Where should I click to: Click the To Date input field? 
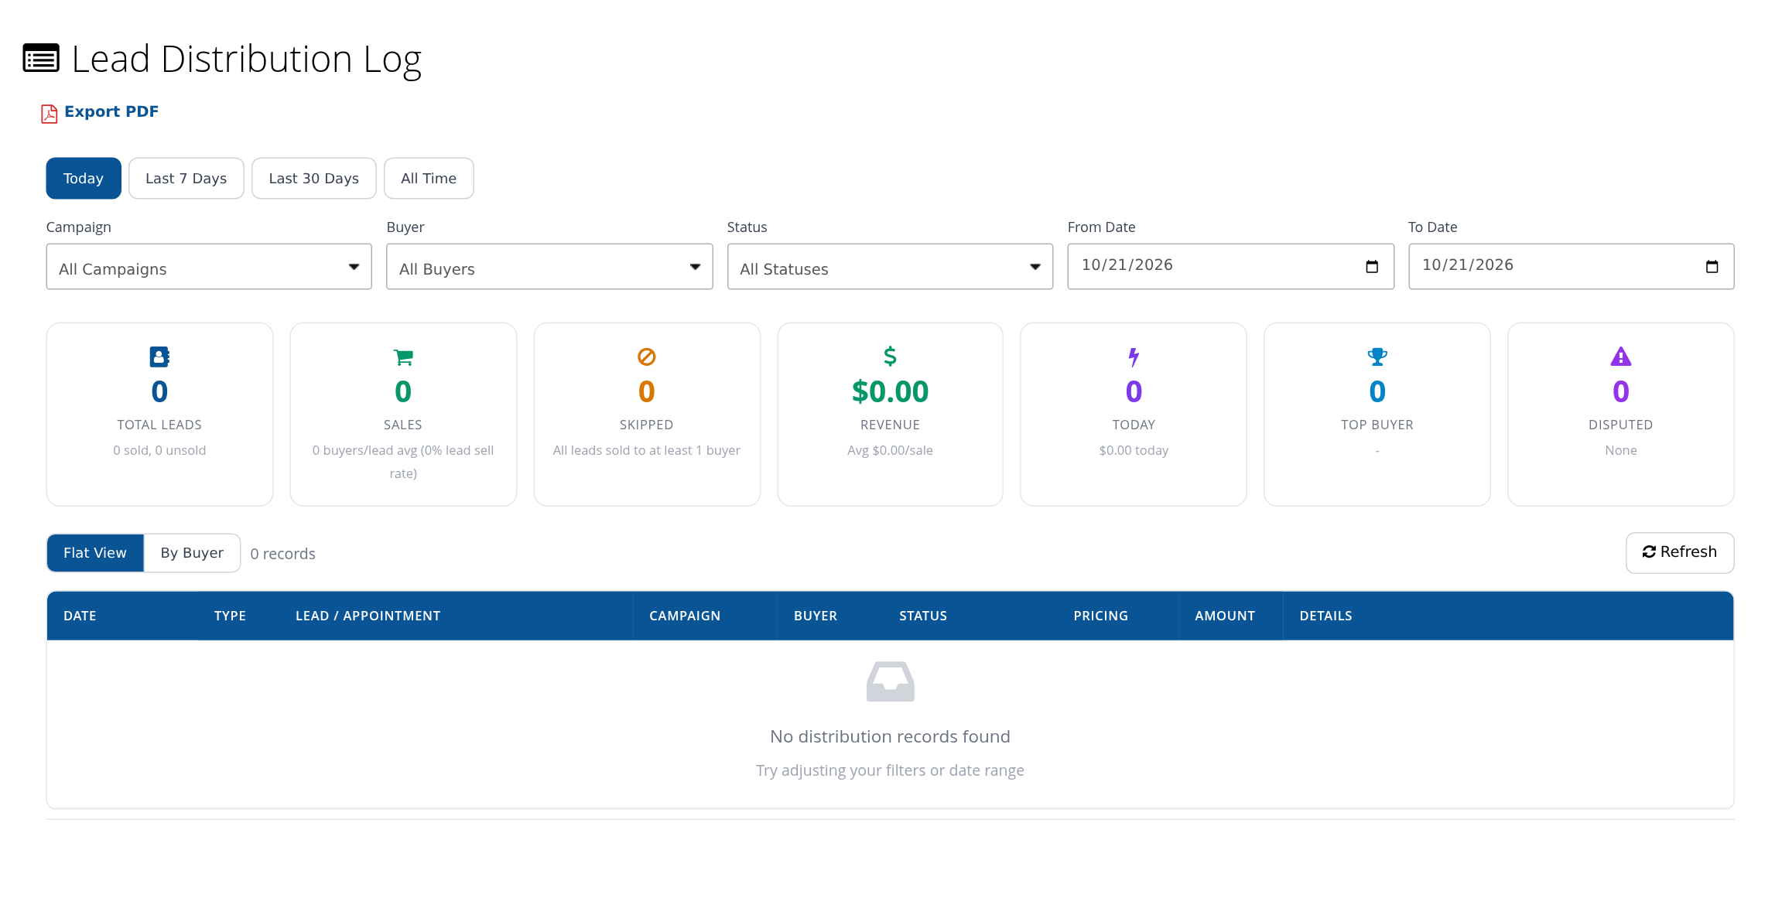click(x=1572, y=267)
